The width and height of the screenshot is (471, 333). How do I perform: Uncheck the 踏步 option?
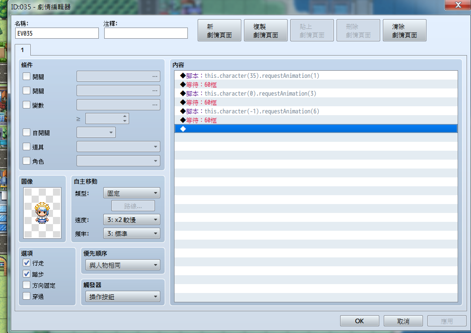[26, 274]
